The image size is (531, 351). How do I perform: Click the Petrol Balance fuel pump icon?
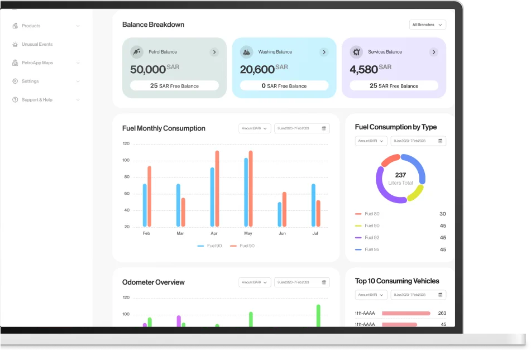(x=137, y=52)
